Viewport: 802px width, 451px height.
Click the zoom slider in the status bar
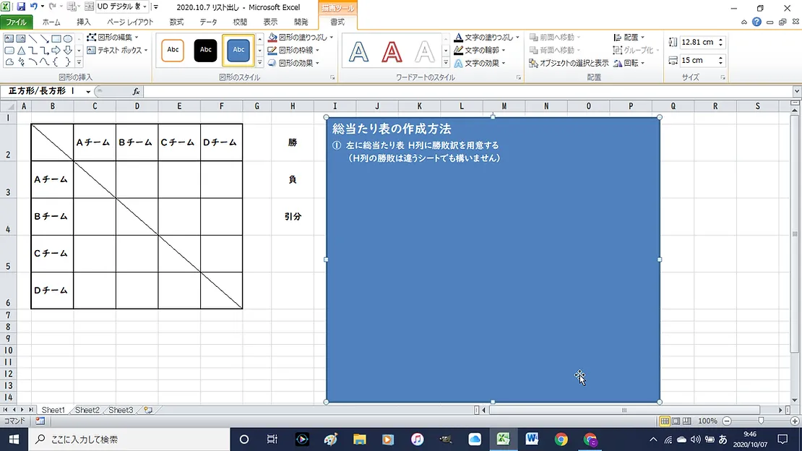click(760, 421)
